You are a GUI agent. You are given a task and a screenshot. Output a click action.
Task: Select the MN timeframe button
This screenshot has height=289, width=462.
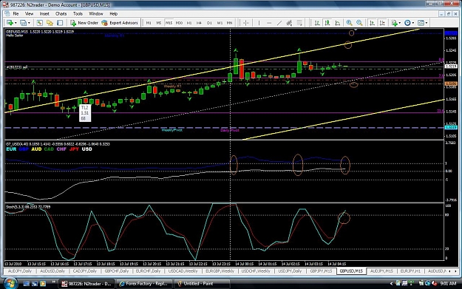(x=230, y=23)
